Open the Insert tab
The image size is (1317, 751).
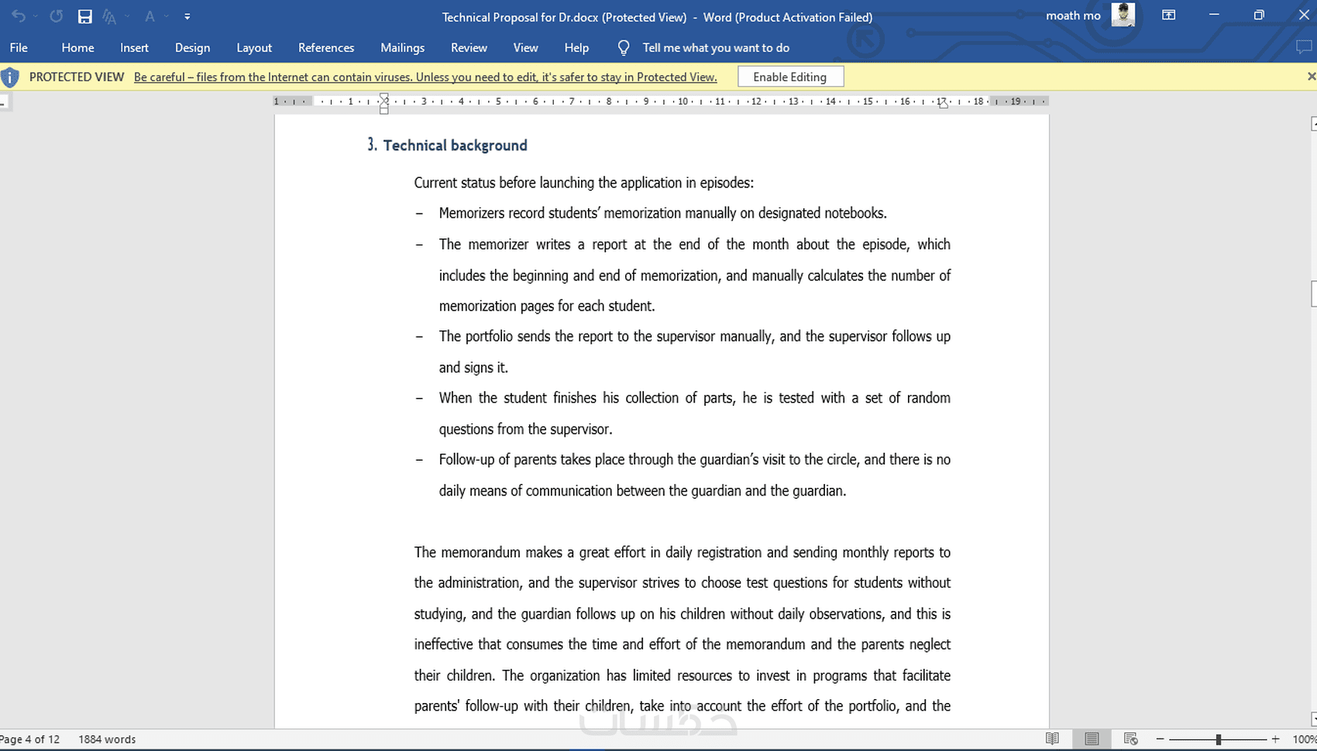[x=134, y=48]
